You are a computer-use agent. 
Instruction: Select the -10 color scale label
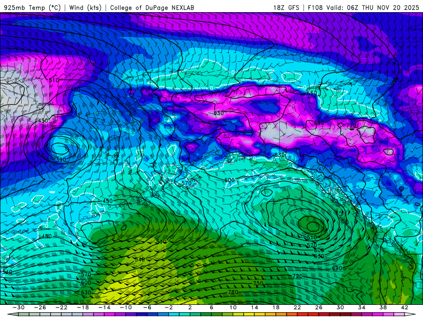point(126,307)
